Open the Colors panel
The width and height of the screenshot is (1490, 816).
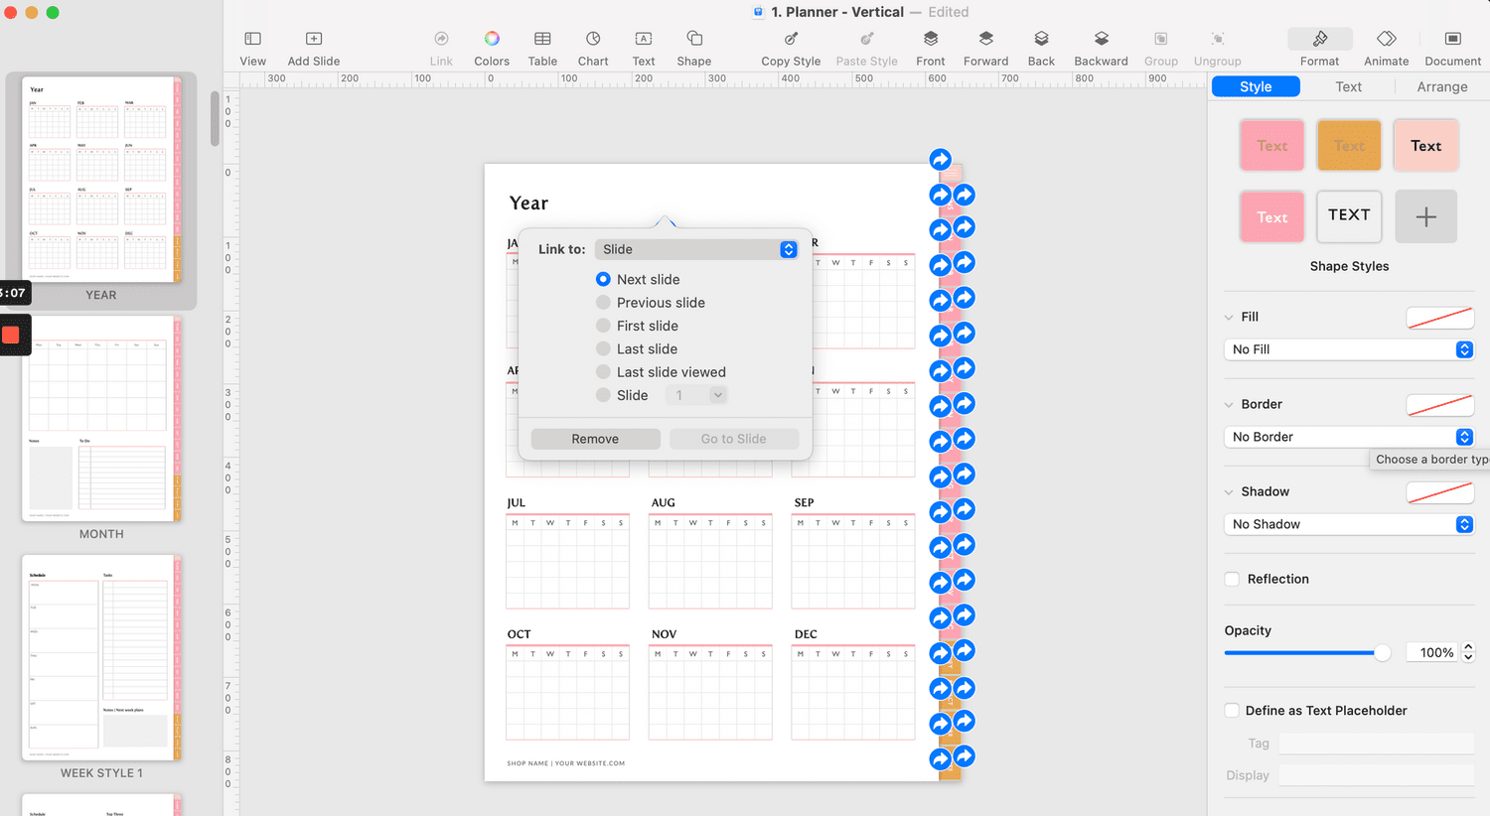coord(492,45)
